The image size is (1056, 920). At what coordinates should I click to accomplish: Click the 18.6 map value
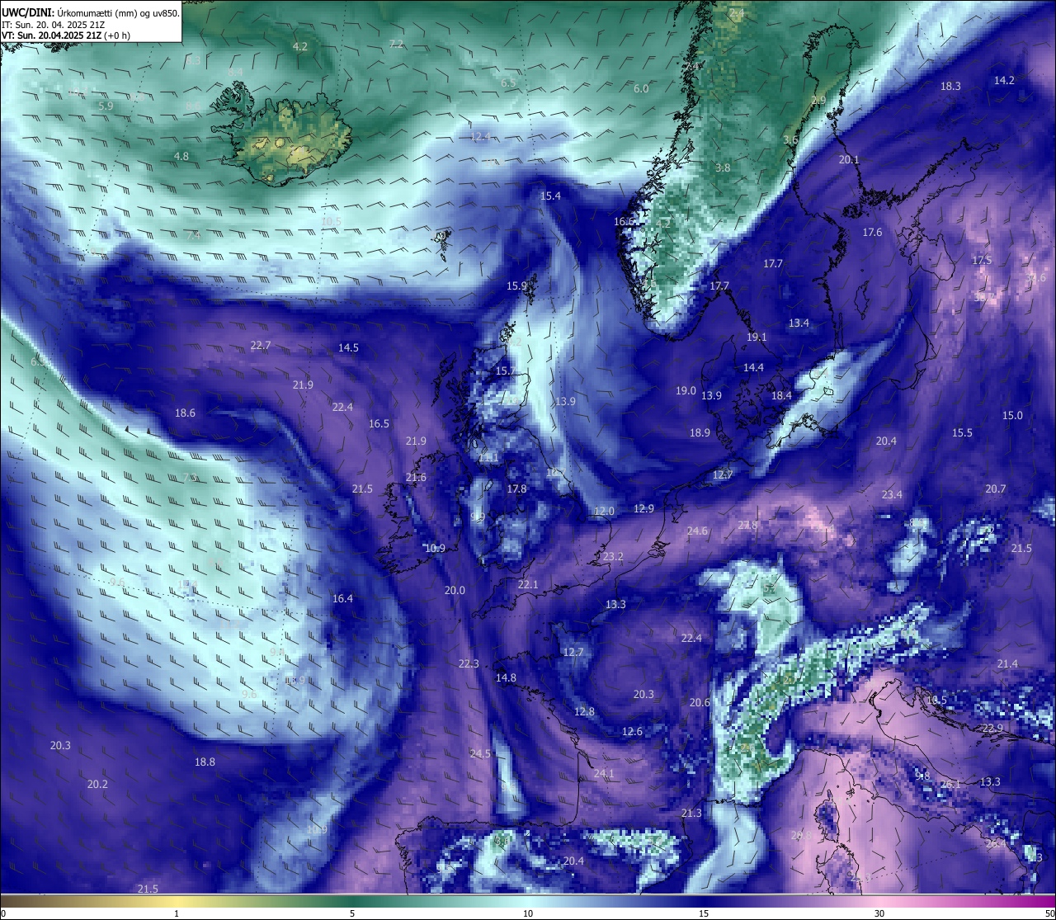[x=185, y=413]
